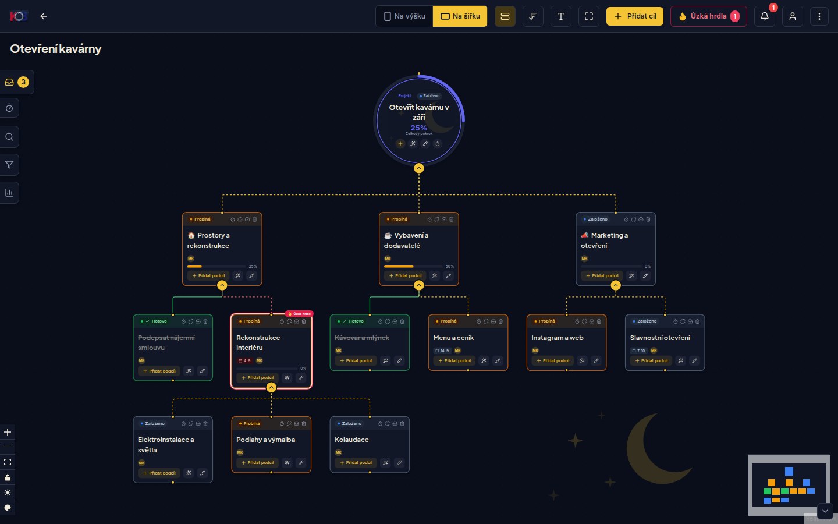Collapse subgoals under Rekonstrukce interiéru
Viewport: 838px width, 524px height.
(x=271, y=387)
